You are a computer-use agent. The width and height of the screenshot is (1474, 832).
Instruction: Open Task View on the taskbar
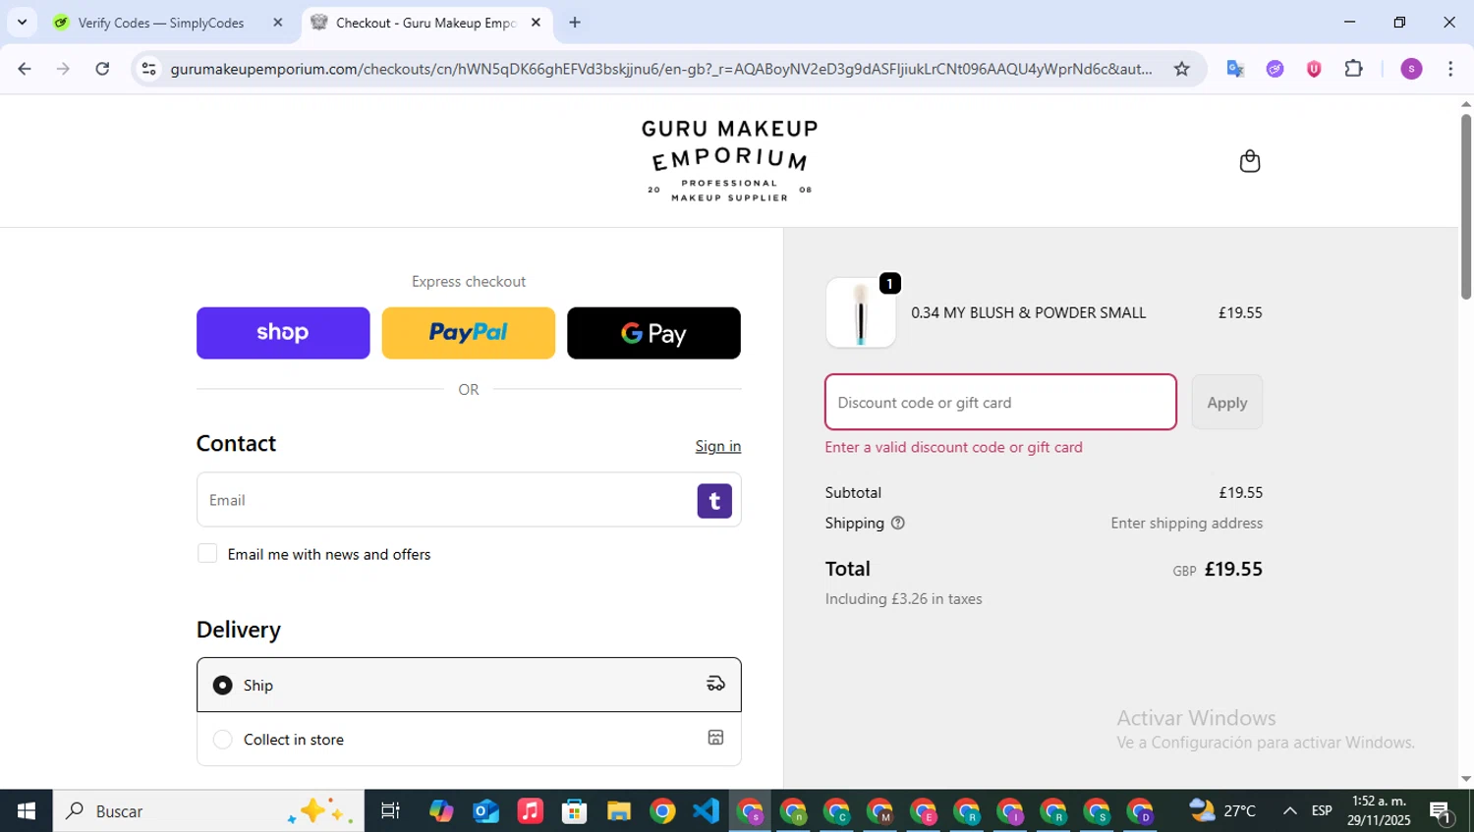pyautogui.click(x=390, y=811)
